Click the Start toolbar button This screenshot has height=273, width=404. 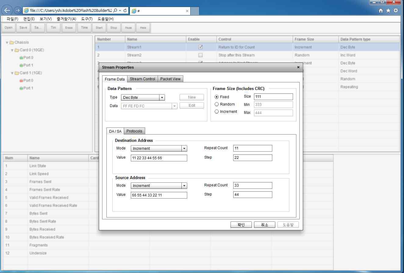click(99, 28)
